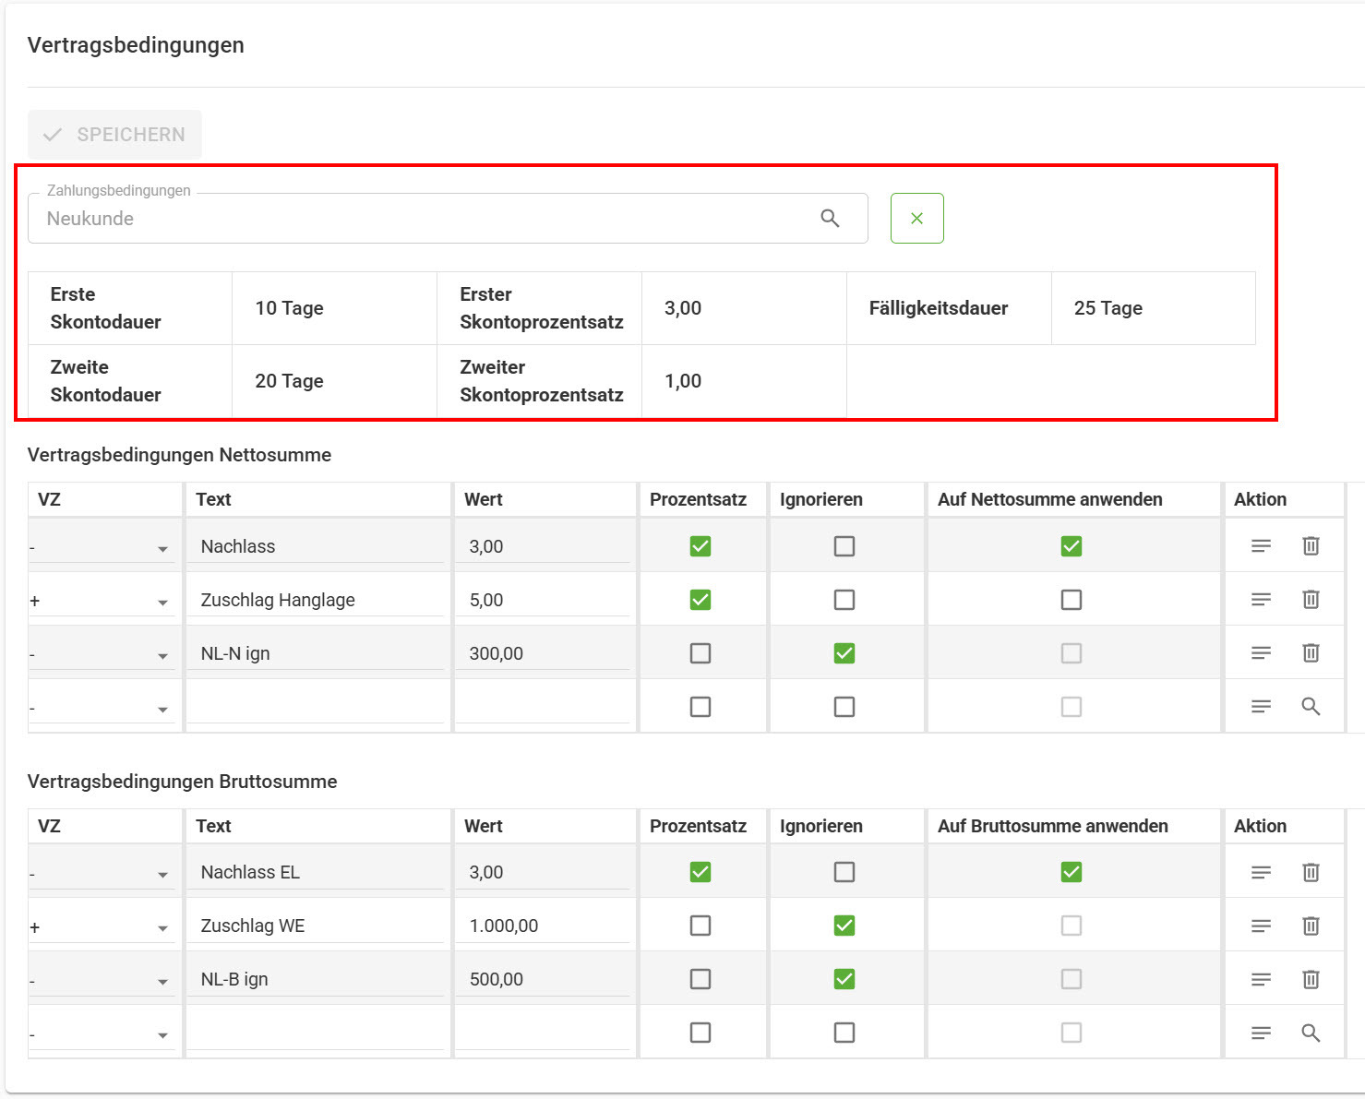Edit Text field Zuschlag WE
This screenshot has width=1365, height=1099.
pos(316,926)
